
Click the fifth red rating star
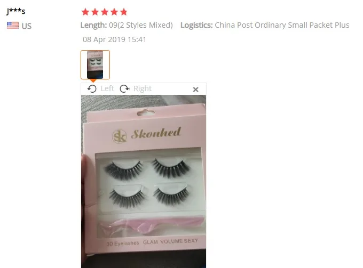point(124,12)
